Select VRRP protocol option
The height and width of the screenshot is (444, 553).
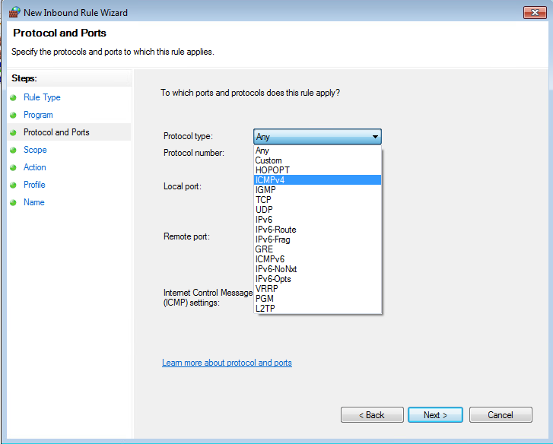point(317,289)
